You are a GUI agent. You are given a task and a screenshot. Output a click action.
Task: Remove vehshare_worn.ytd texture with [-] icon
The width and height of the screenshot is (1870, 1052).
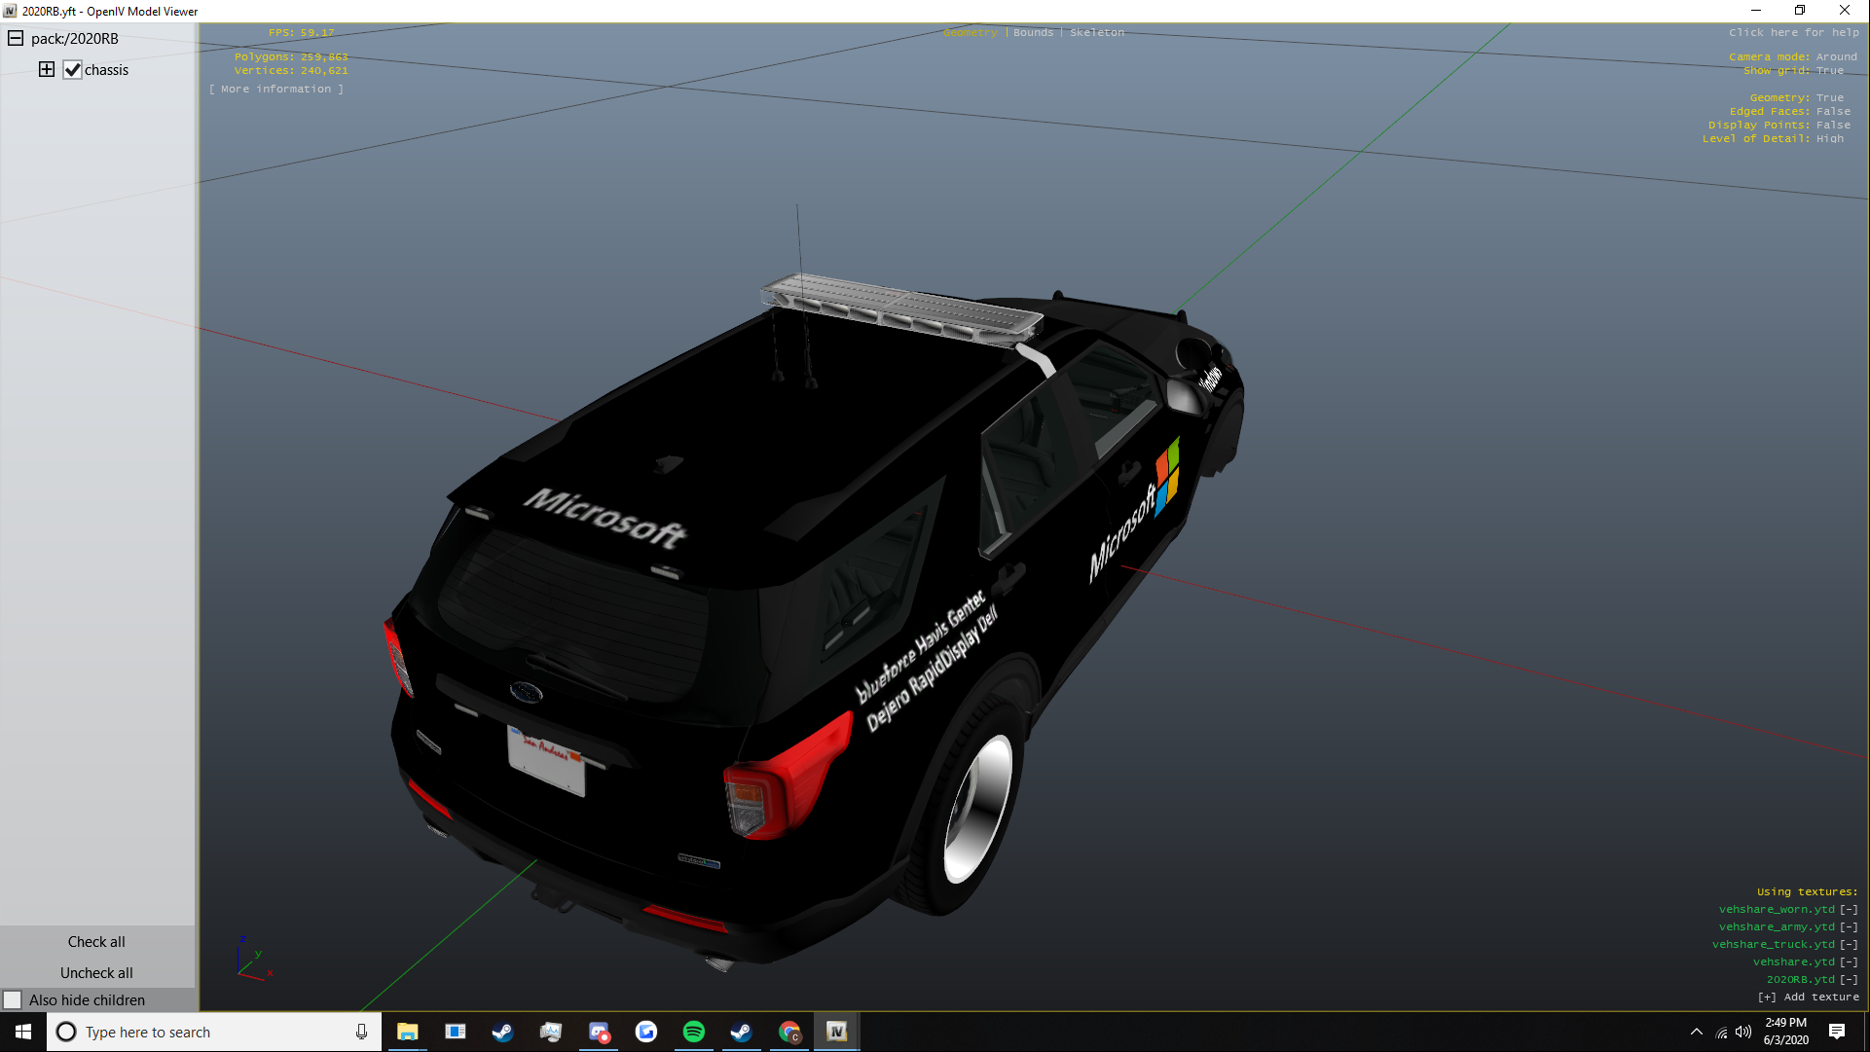tap(1849, 910)
